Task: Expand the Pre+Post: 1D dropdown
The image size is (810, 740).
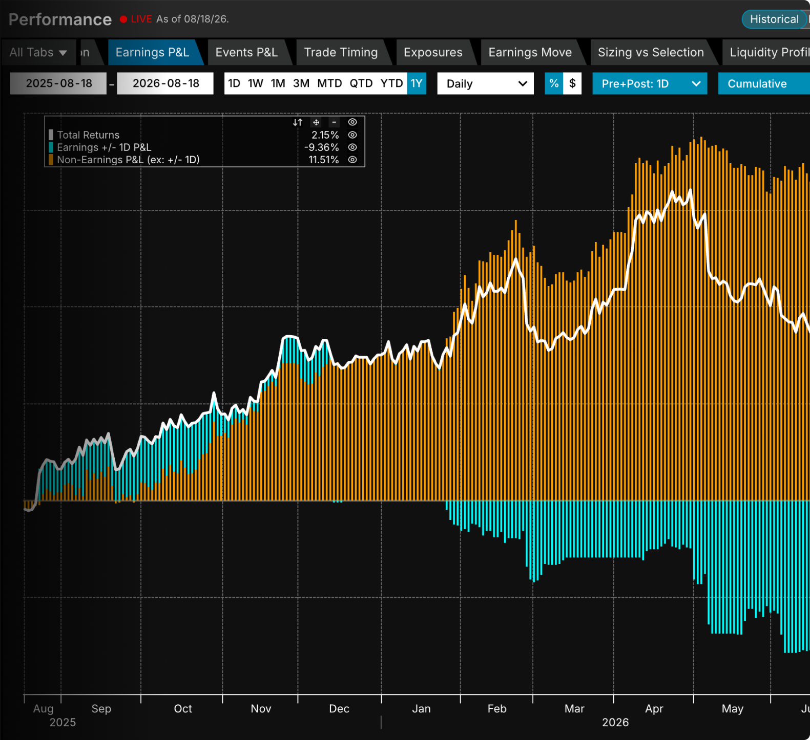Action: 650,83
